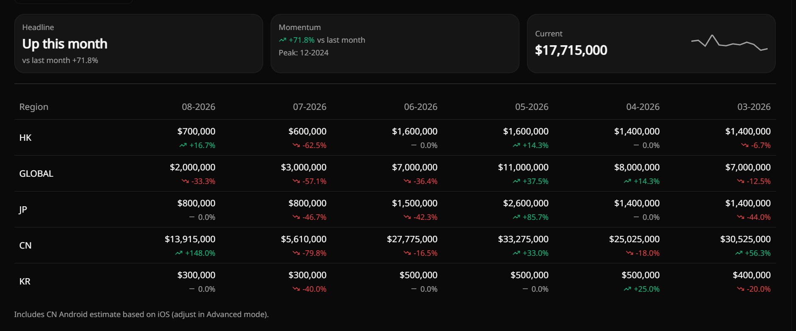Viewport: 796px width, 331px height.
Task: Click the $11,000,000 GLOBAL 05-2026 value
Action: pos(523,167)
